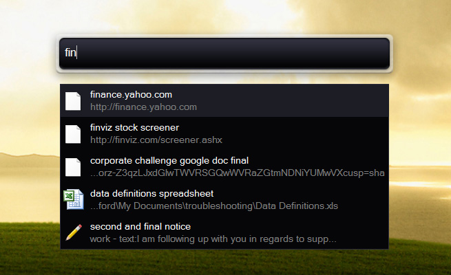This screenshot has height=275, width=451.
Task: Click the page icon next to finviz stock screener
Action: [73, 134]
